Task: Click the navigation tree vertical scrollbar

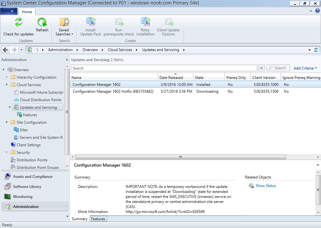Action: [x=67, y=112]
